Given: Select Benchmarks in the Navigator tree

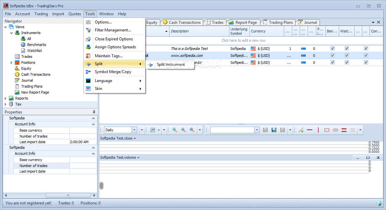Looking at the screenshot, I should point(36,45).
